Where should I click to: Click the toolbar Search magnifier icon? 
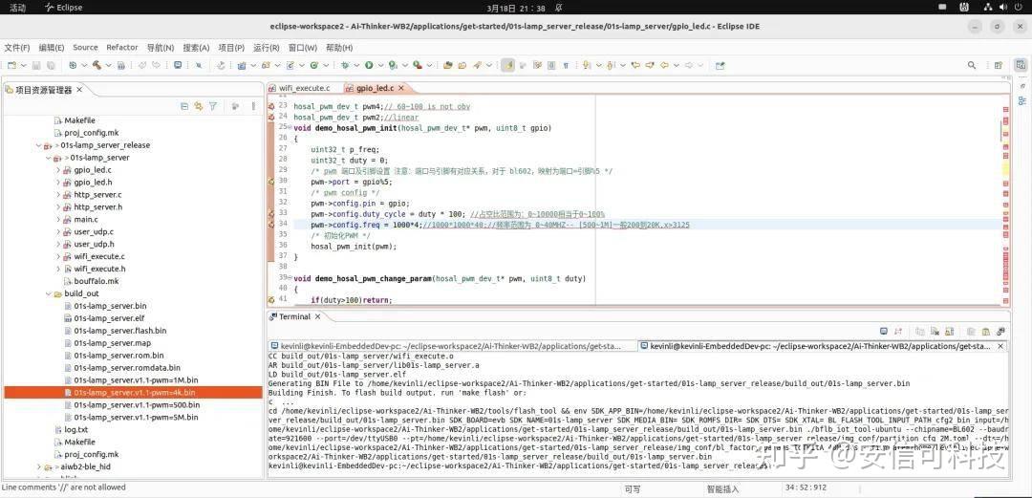click(972, 65)
